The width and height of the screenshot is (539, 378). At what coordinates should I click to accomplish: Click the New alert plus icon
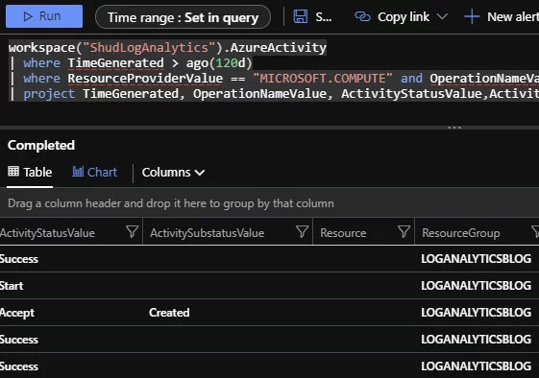click(472, 16)
